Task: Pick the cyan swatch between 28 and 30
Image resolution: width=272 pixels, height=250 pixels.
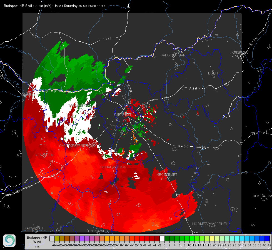Action: (x=237, y=238)
